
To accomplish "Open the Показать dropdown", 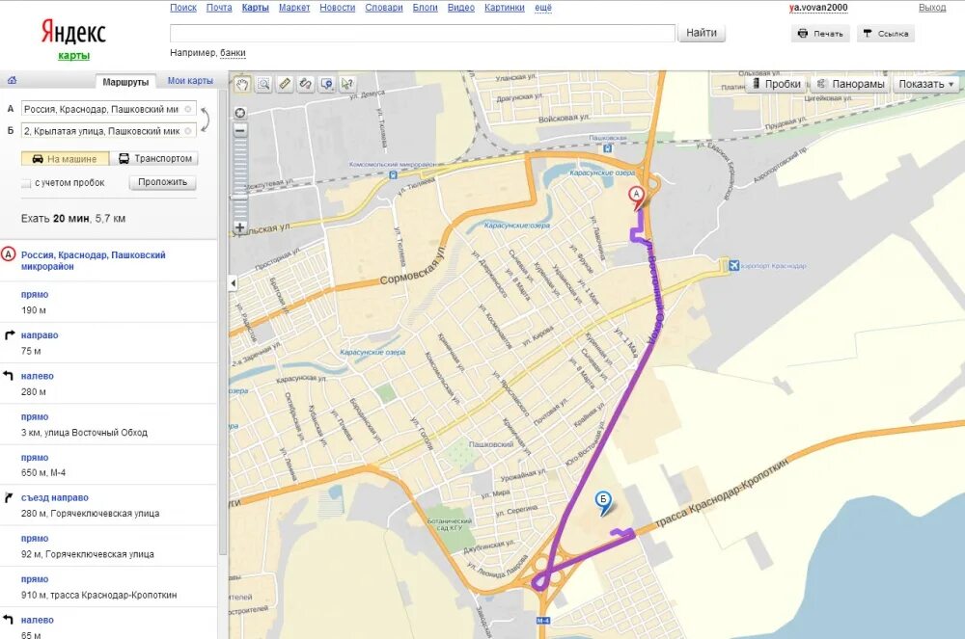I will (925, 84).
